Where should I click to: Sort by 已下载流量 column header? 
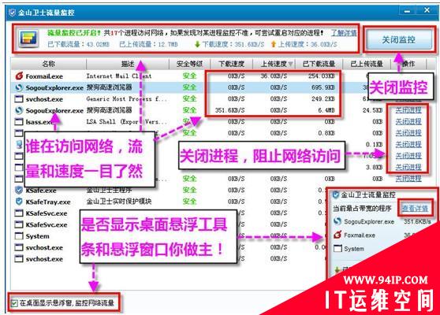tap(319, 64)
